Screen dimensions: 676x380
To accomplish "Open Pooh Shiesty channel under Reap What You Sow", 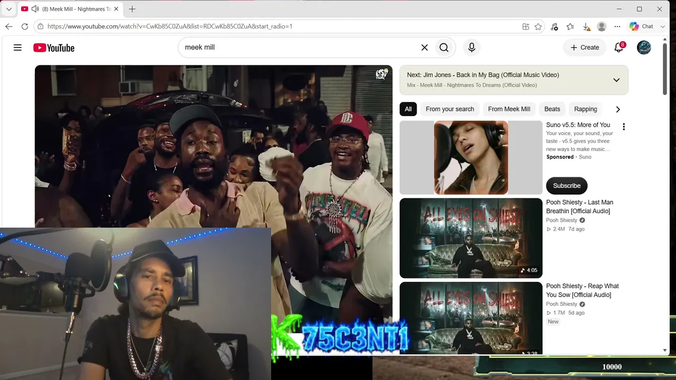I will click(561, 304).
